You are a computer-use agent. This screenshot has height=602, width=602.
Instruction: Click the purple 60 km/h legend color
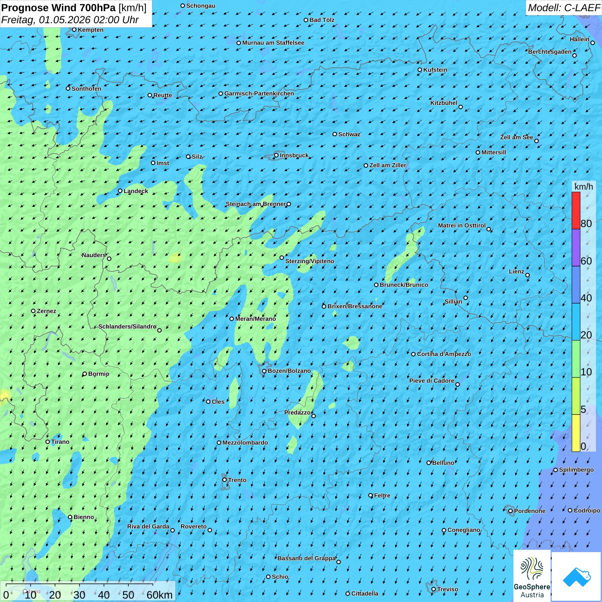pyautogui.click(x=576, y=248)
